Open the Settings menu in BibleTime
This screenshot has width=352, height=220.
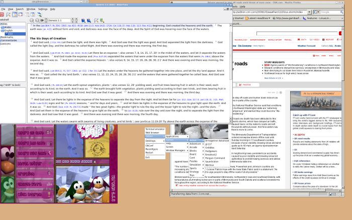coord(43,9)
